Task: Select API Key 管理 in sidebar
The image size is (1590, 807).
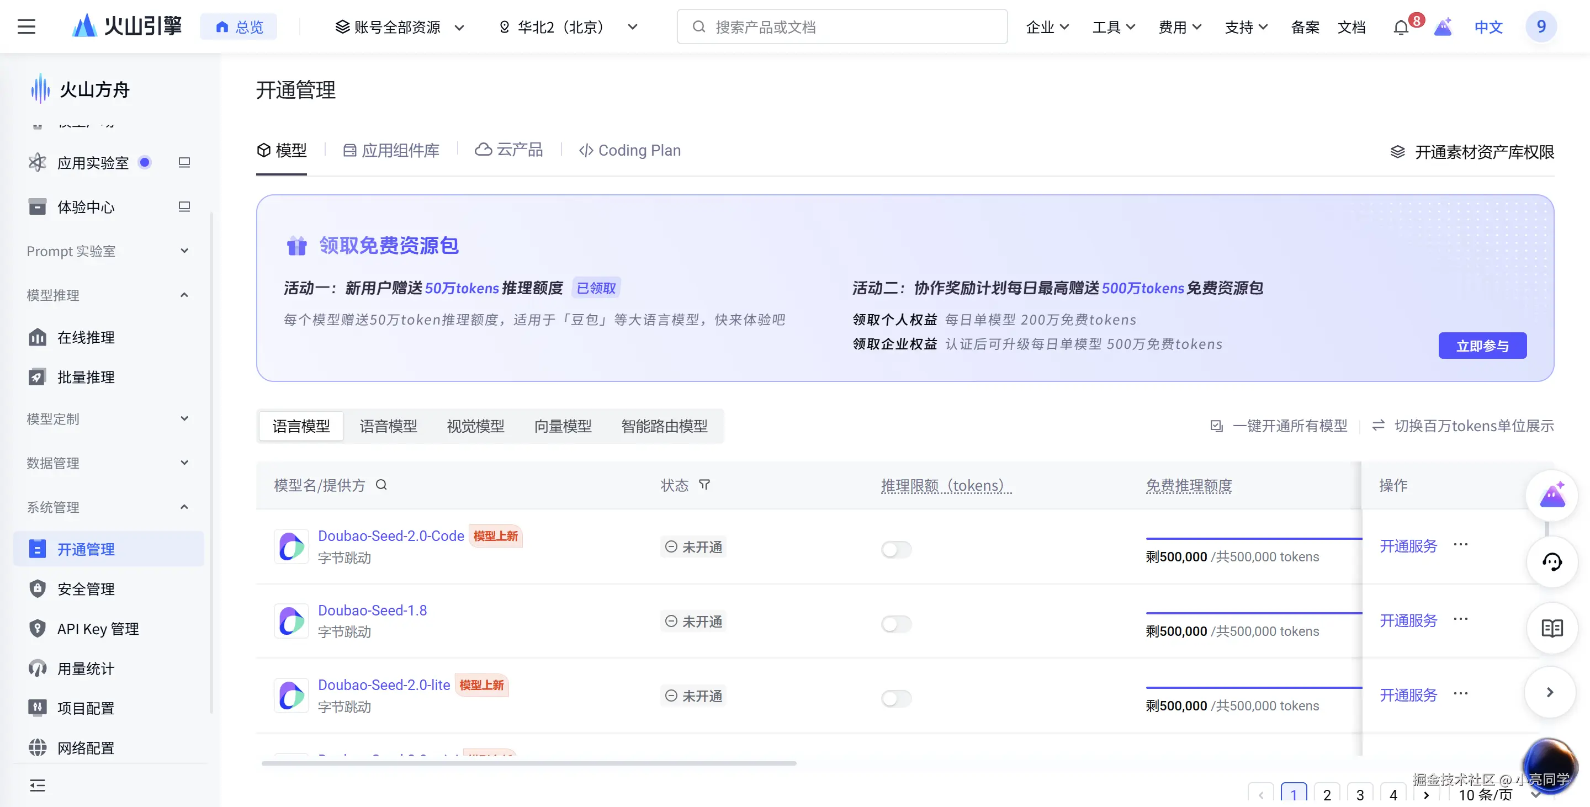Action: pos(99,628)
